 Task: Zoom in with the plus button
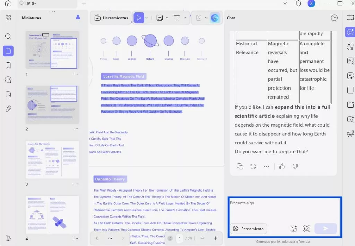(216, 238)
